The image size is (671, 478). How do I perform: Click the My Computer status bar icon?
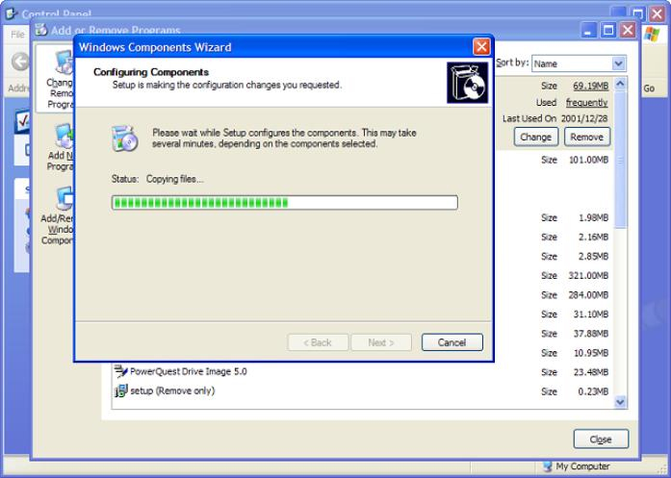click(547, 467)
